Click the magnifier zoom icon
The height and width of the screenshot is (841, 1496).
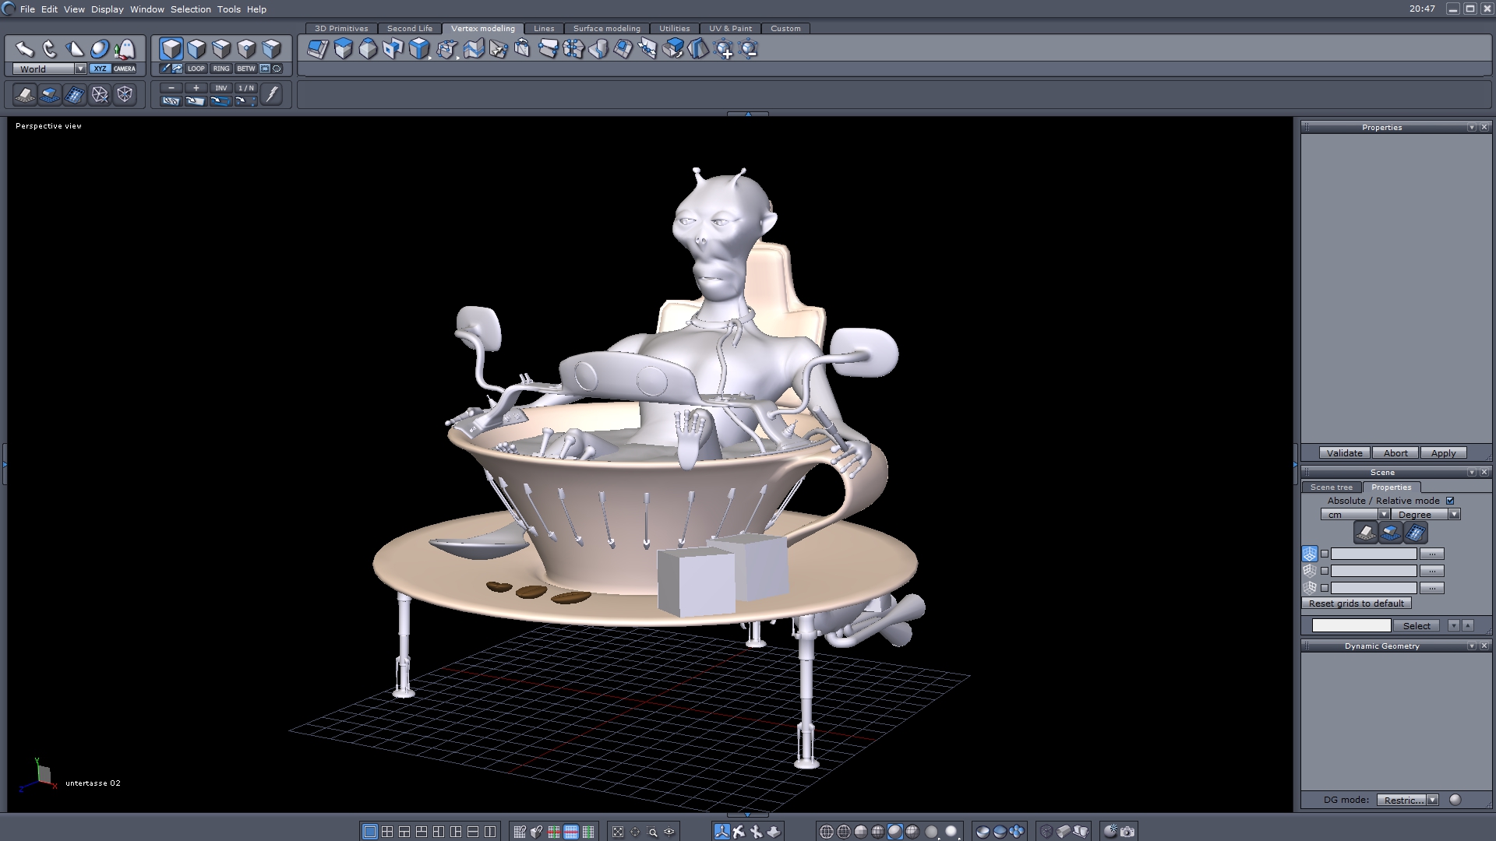click(652, 832)
